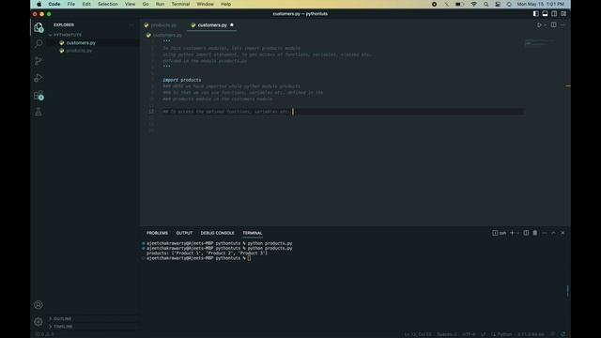Open products.py in Explorer tree
601x338 pixels.
79,51
